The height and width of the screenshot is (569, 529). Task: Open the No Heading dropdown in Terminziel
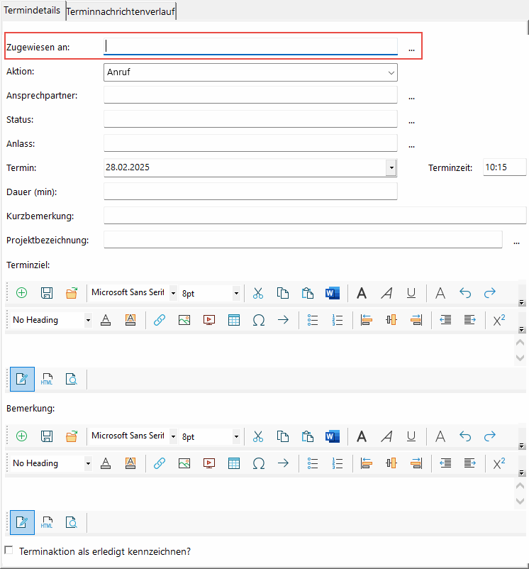(88, 321)
